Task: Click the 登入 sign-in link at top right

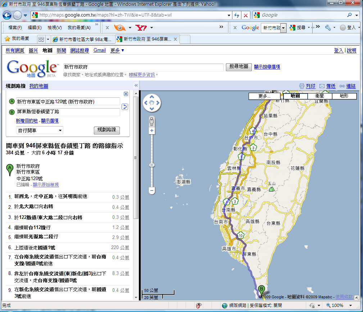Action: [339, 50]
